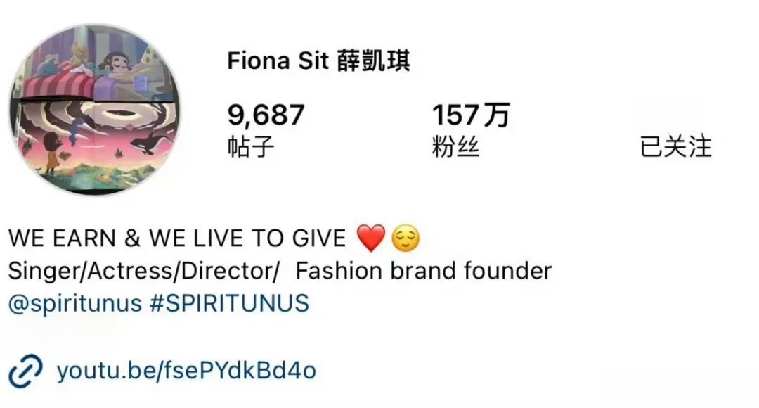Open Fiona Sit's circular profile picture

[x=95, y=110]
